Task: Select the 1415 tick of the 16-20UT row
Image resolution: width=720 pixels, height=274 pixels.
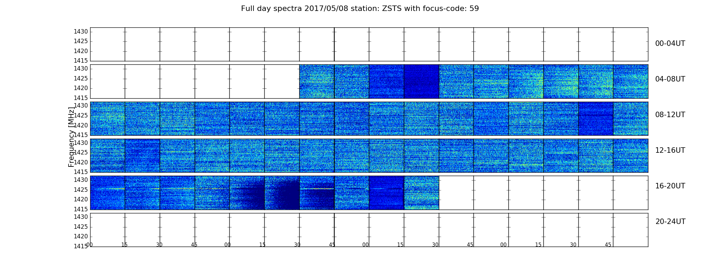Action: point(81,209)
